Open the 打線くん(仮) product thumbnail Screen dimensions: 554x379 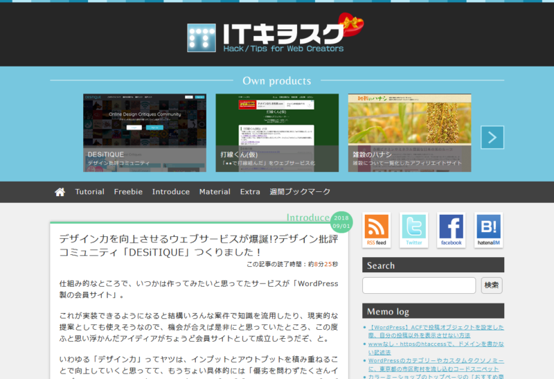point(277,132)
